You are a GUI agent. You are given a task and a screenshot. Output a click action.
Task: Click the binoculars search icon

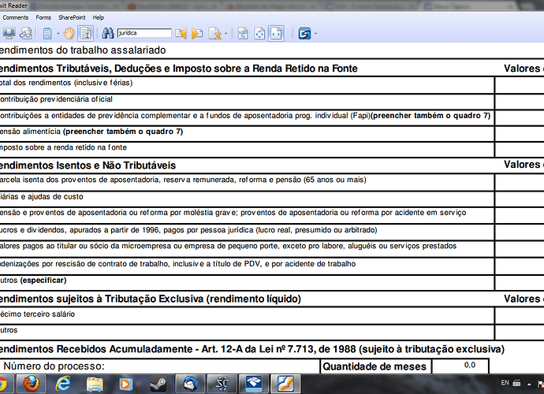tap(107, 33)
